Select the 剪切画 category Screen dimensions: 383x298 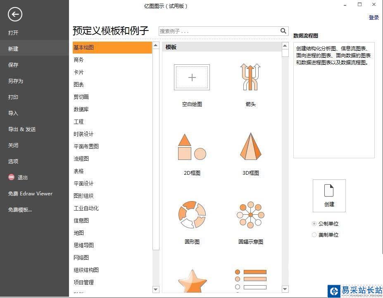(x=81, y=97)
